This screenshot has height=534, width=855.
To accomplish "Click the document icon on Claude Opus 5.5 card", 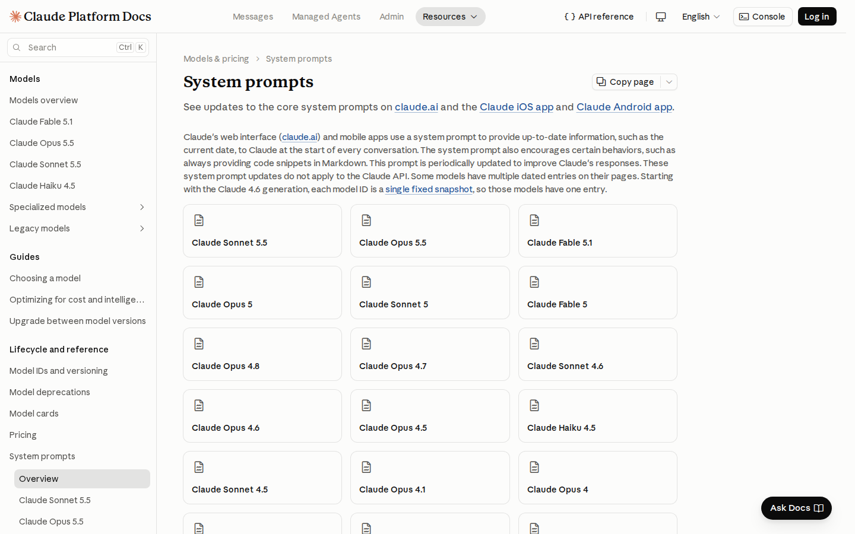I will click(366, 220).
